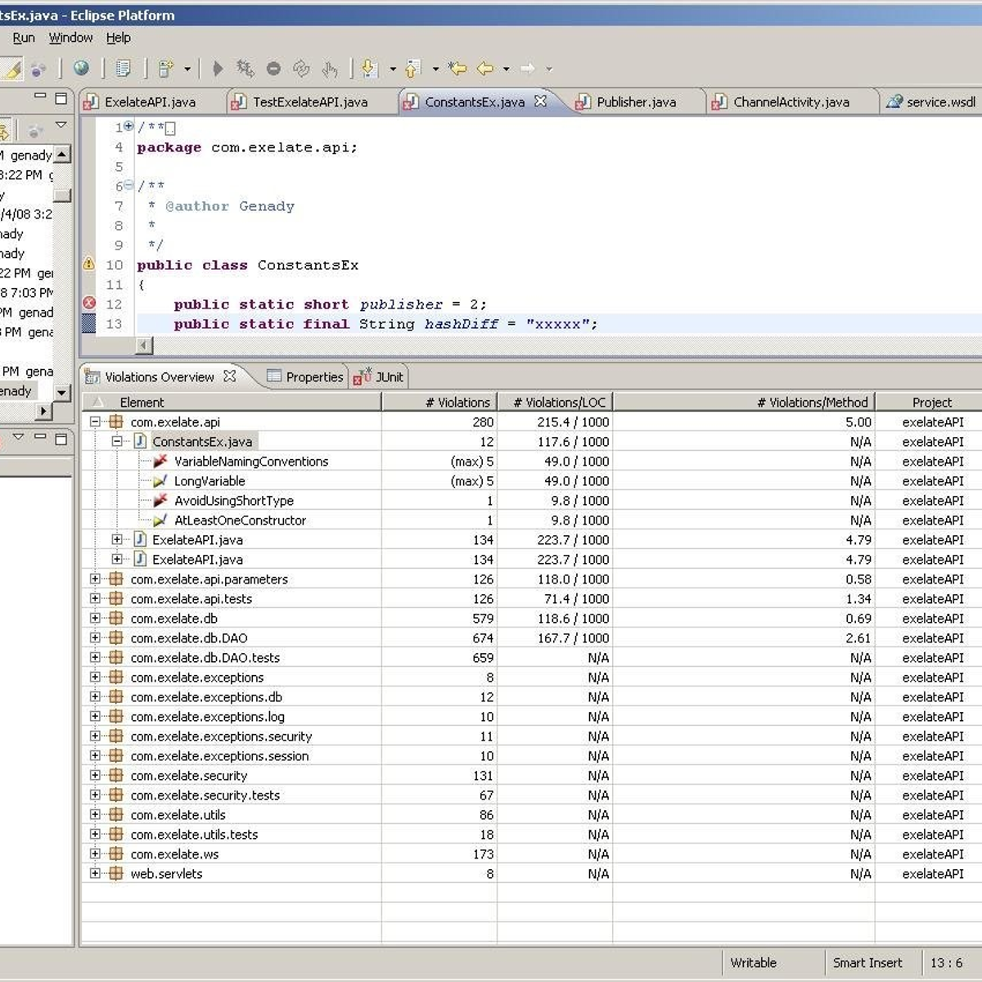Expand the com.exelate.db.DAO package

(x=95, y=638)
